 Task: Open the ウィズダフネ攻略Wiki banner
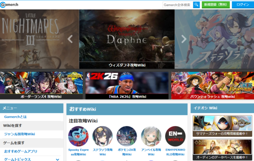127,39
